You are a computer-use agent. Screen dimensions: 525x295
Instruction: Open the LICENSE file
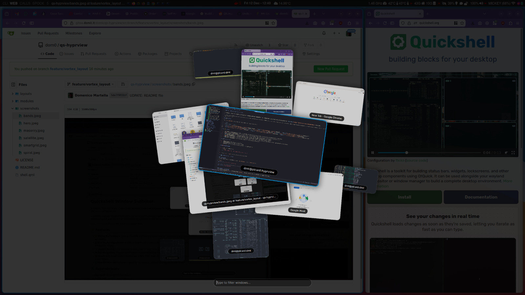point(27,160)
